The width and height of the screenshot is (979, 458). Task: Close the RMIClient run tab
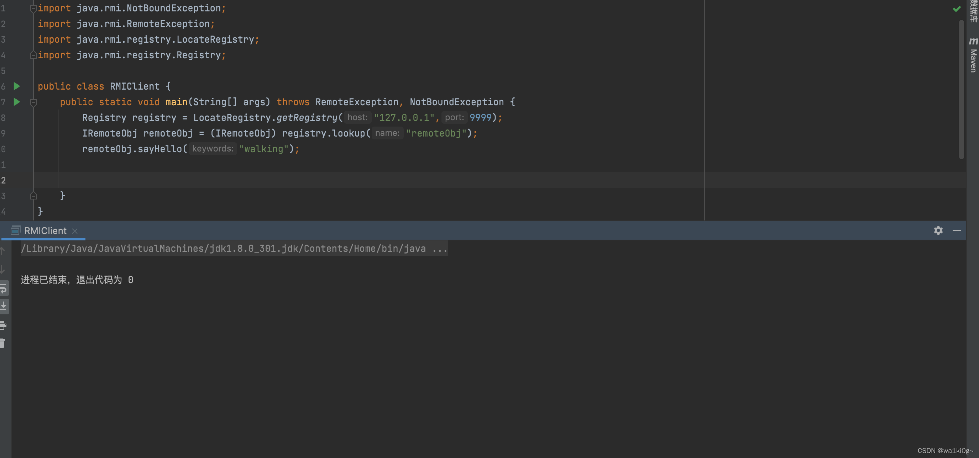coord(74,231)
